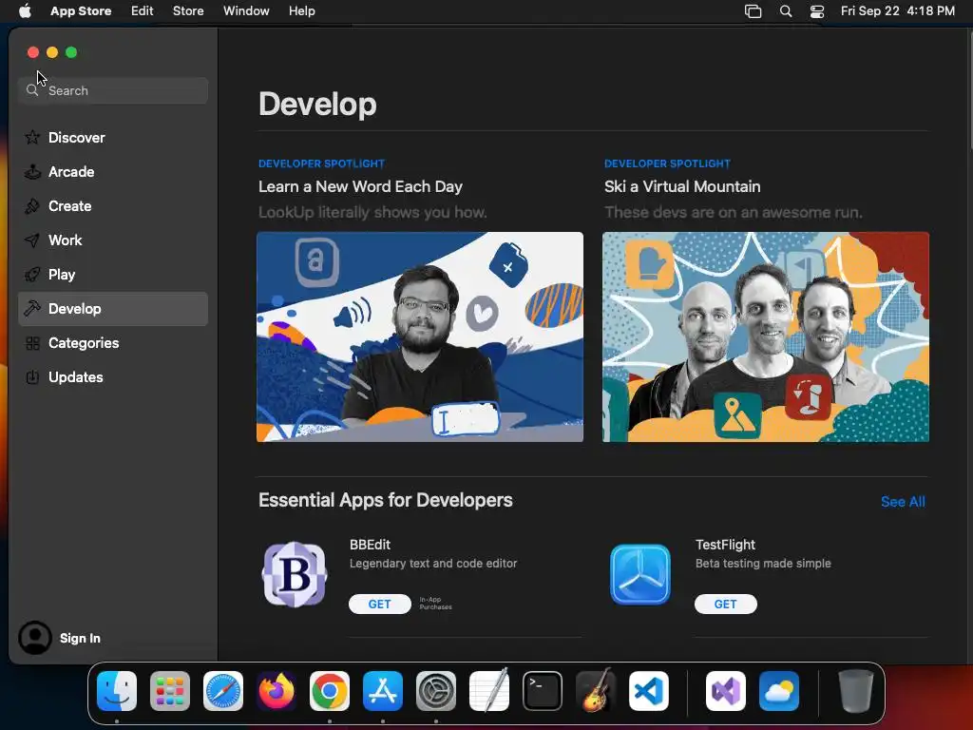The width and height of the screenshot is (973, 730).
Task: Click the TestFlight app icon
Action: 640,574
